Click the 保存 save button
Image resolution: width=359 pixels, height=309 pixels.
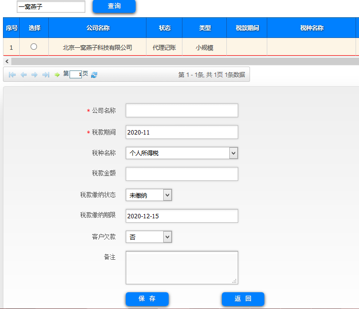(147, 299)
